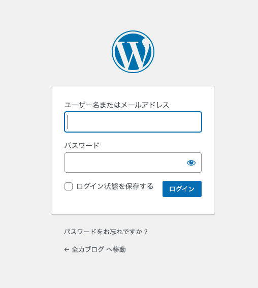
Task: Enable remember login state option
Action: 69,186
